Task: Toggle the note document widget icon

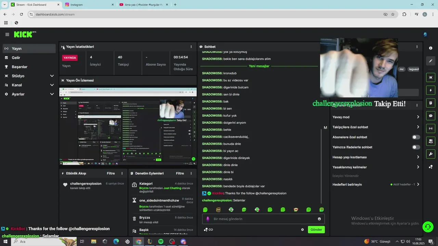Action: (x=430, y=103)
